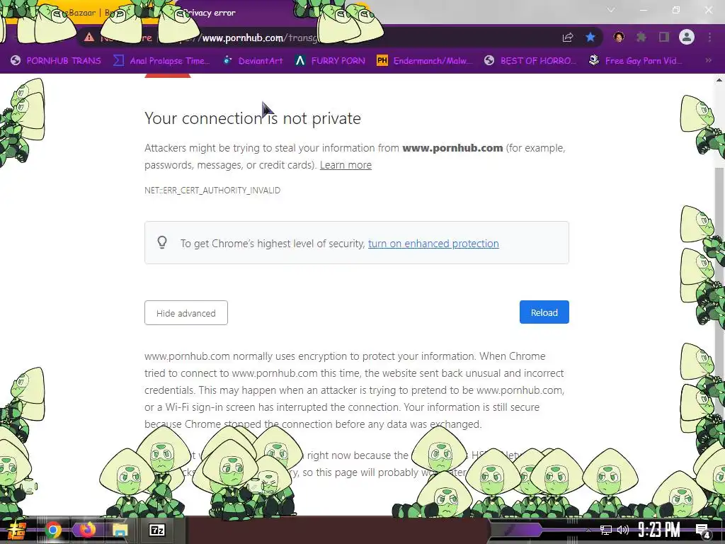This screenshot has height=544, width=725.
Task: Click the page vertical scrollbar
Action: (719, 296)
